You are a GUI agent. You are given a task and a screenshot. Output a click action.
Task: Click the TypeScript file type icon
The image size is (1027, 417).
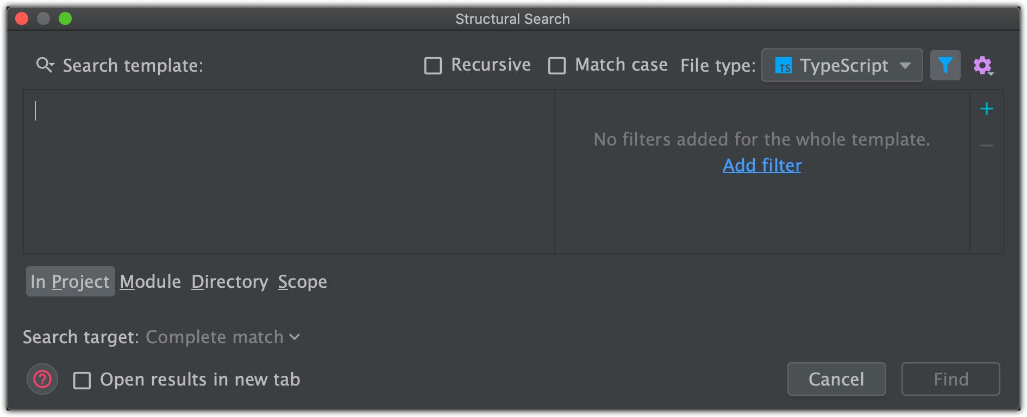click(783, 66)
